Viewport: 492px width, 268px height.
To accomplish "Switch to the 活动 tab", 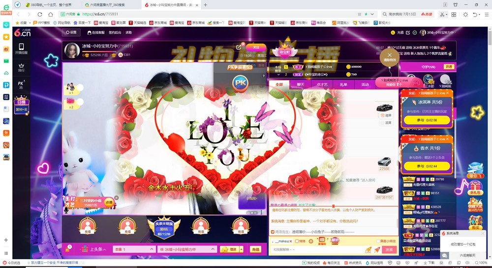I will point(365,84).
